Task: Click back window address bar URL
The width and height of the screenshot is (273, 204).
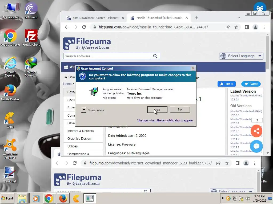Action: (x=150, y=163)
